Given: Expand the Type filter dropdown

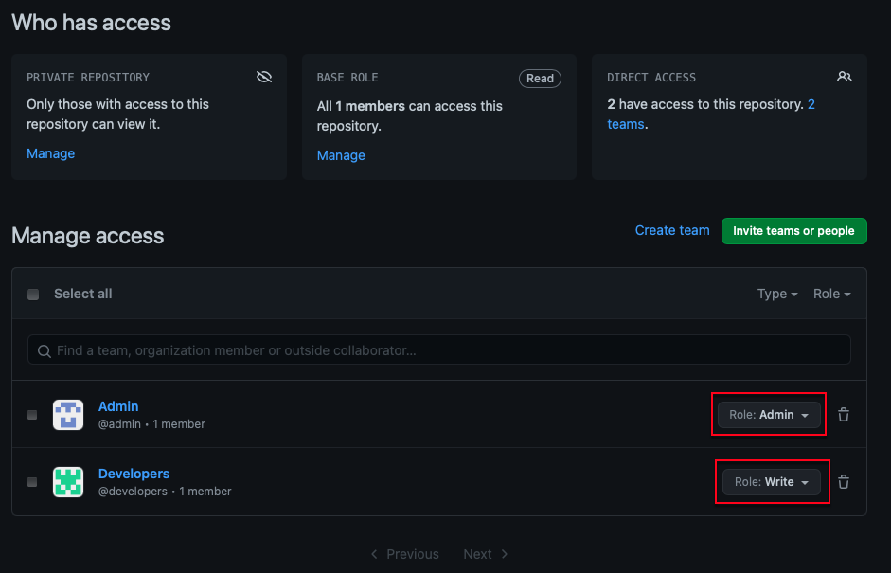Looking at the screenshot, I should [777, 294].
